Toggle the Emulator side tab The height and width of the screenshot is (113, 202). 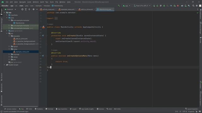[x=201, y=85]
